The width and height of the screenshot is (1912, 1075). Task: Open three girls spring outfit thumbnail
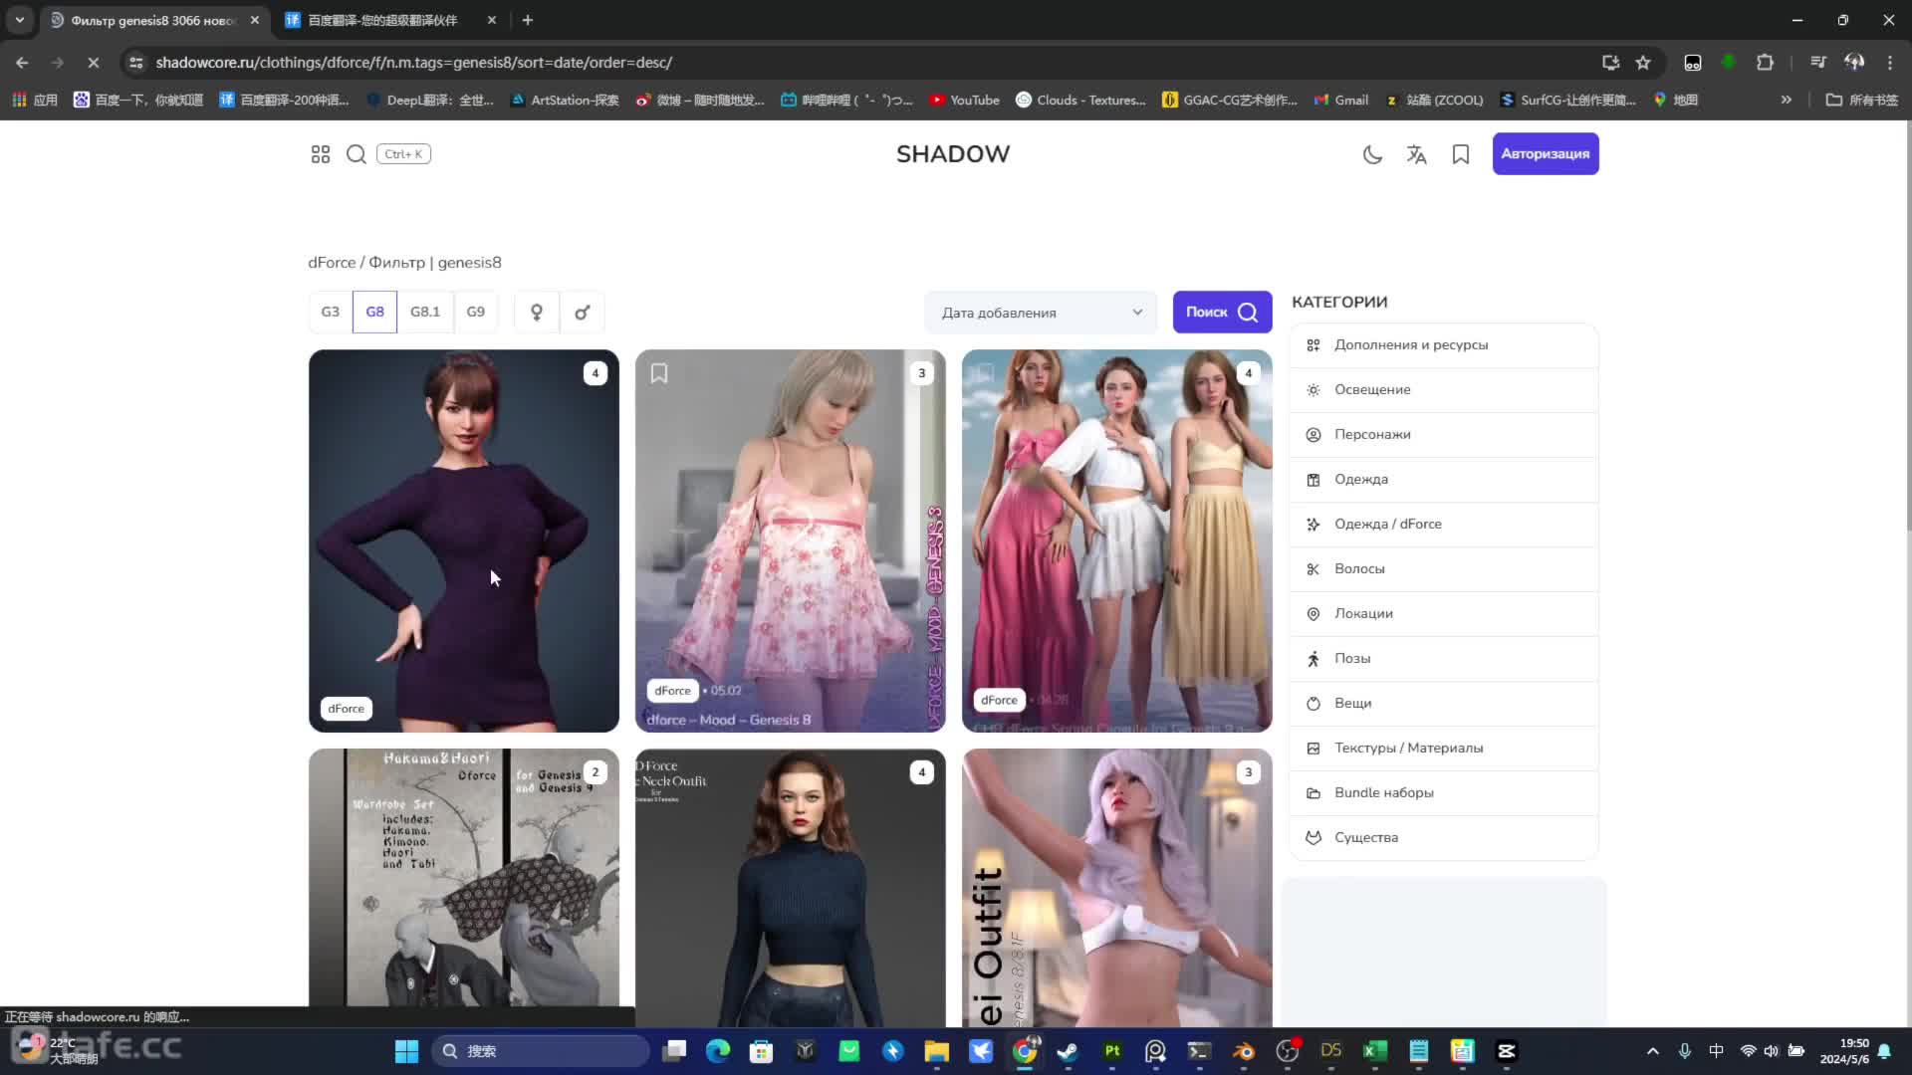[x=1116, y=540]
